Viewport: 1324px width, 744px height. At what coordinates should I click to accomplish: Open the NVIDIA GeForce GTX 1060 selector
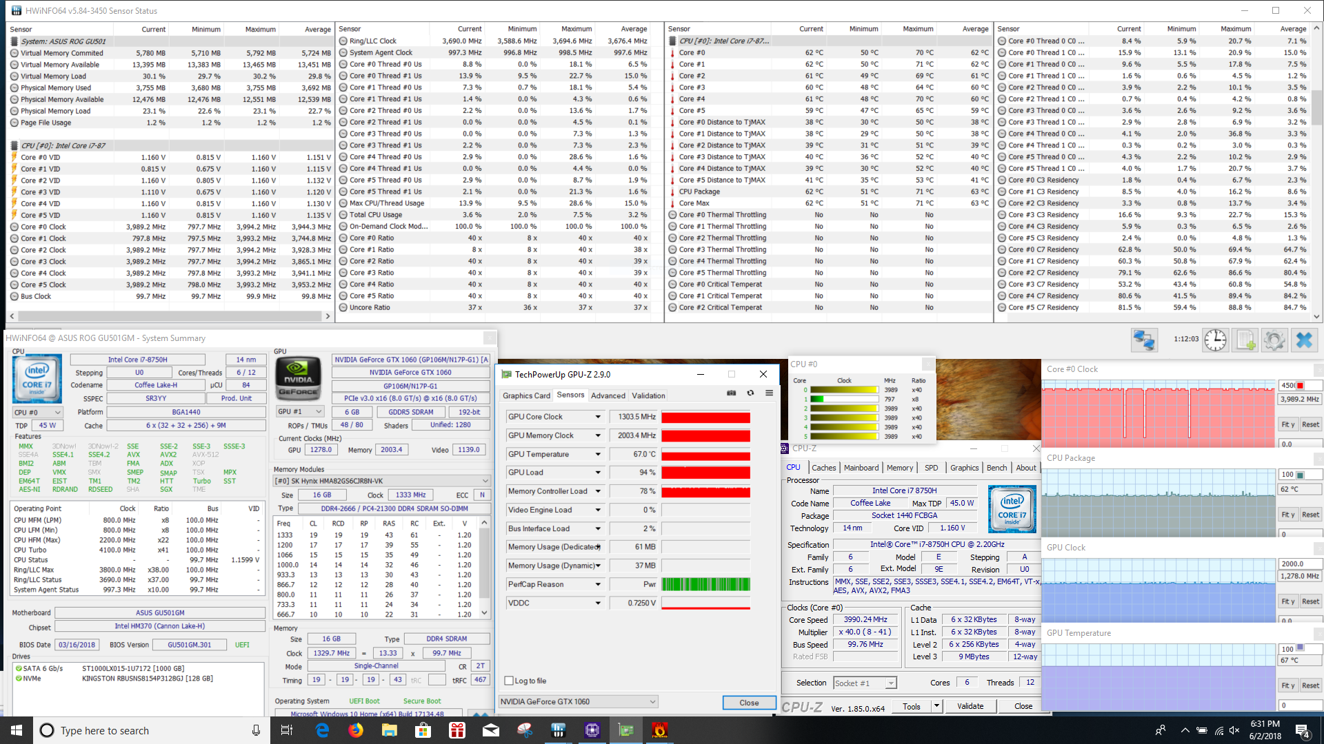(578, 702)
